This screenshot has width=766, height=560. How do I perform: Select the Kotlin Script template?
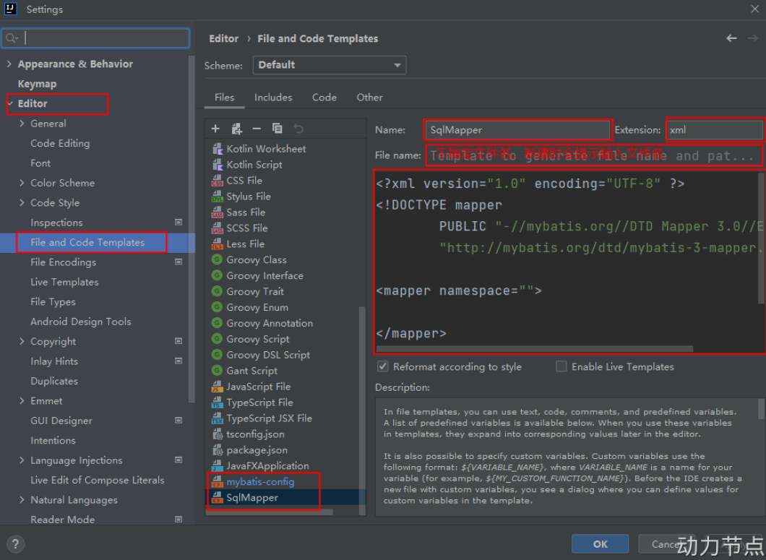(x=254, y=165)
